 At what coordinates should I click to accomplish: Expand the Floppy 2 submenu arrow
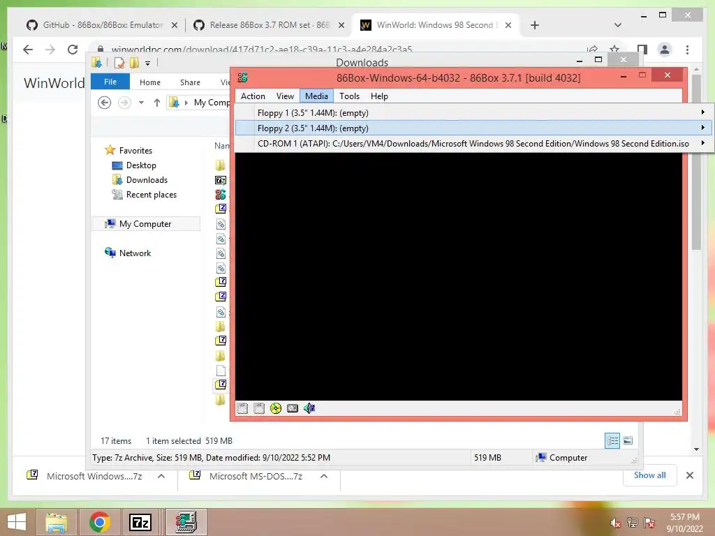pos(702,128)
